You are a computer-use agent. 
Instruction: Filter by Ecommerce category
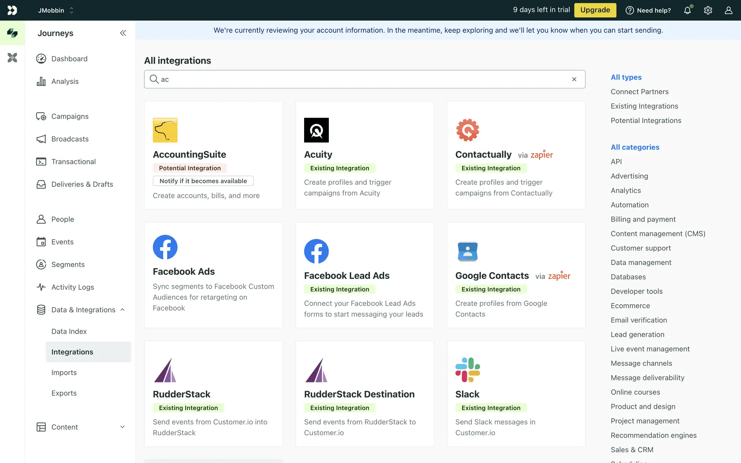[630, 306]
